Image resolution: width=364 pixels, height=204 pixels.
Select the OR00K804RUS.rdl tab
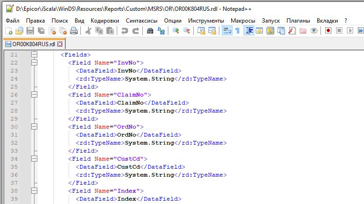(34, 44)
